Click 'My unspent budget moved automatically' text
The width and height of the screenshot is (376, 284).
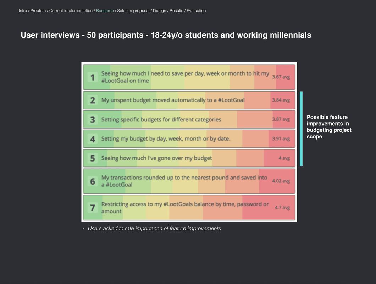pyautogui.click(x=173, y=100)
